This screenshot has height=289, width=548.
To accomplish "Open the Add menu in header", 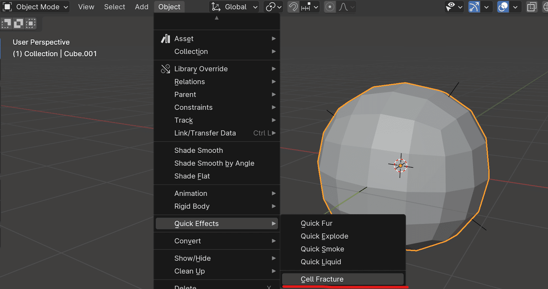I will [x=142, y=7].
